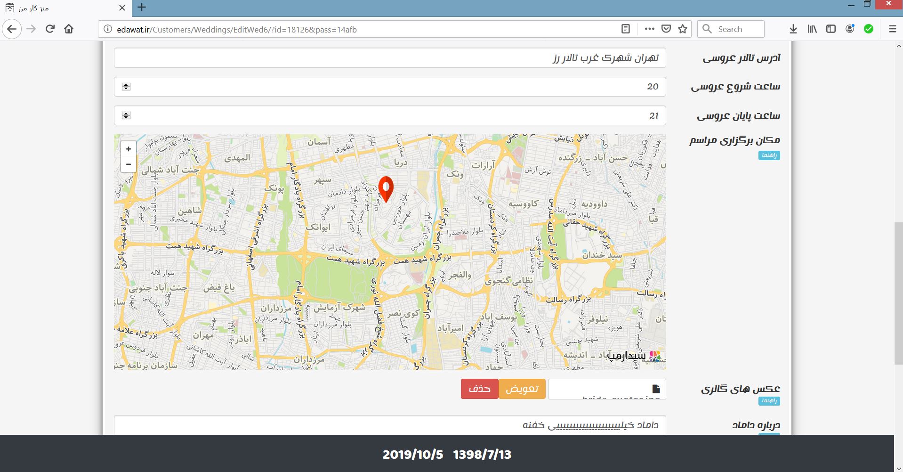Screen dimensions: 903x472
Task: Save page to Pocket
Action: coord(666,29)
